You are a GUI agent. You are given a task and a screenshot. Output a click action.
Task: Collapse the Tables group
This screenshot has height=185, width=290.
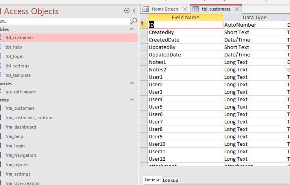pos(132,29)
